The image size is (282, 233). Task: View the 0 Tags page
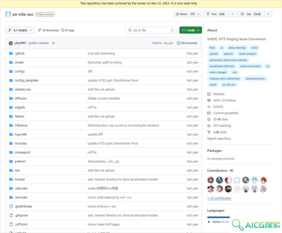(68, 30)
